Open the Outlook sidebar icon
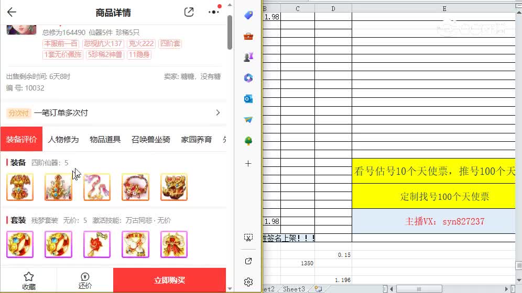This screenshot has width=522, height=293. pos(248,99)
